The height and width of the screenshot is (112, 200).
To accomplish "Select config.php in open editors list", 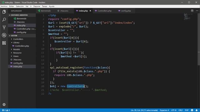I will tap(22, 32).
